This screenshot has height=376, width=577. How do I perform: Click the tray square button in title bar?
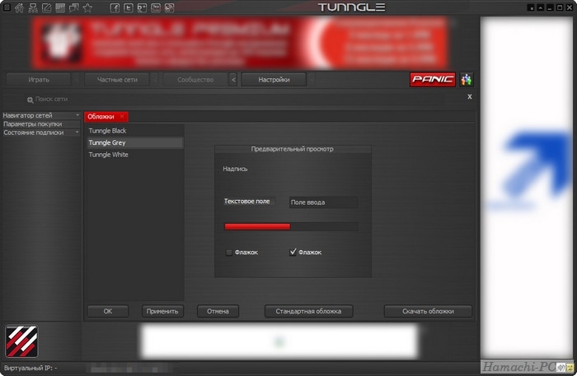point(531,7)
